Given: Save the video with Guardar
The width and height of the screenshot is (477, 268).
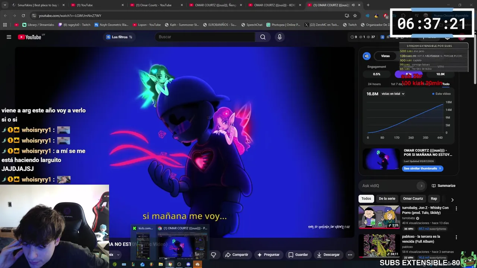Looking at the screenshot, I should coord(298,255).
